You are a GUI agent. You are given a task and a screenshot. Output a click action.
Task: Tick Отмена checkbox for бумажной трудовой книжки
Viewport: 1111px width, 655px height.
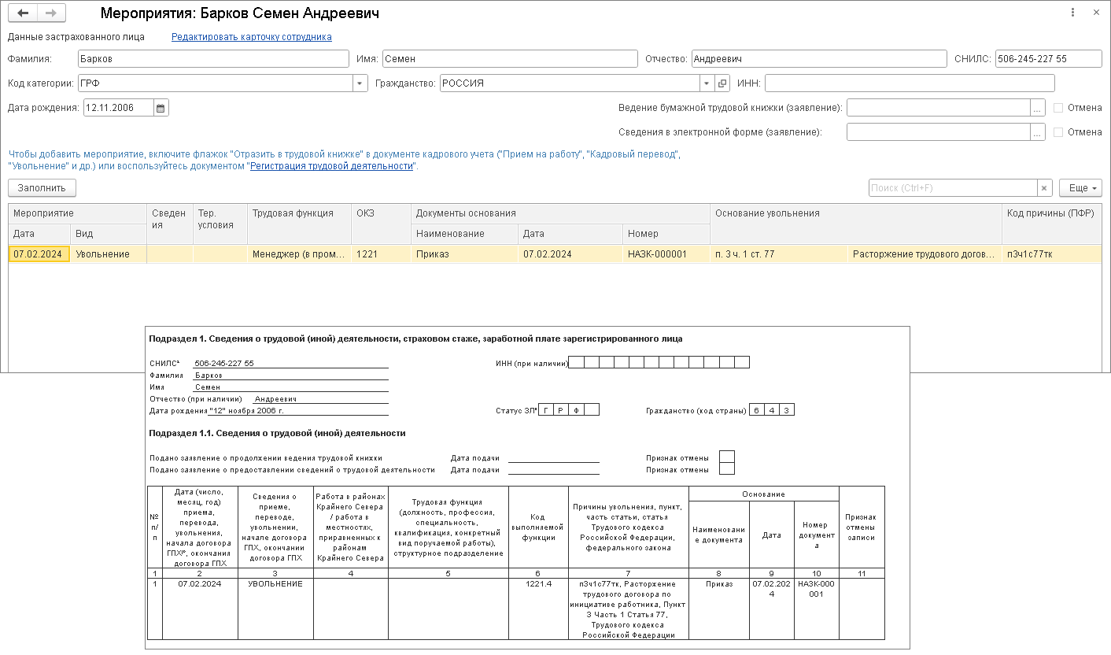(x=1058, y=108)
